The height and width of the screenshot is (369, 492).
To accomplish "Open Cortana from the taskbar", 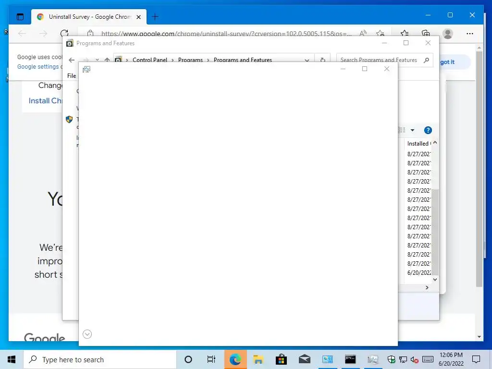I will 188,359.
